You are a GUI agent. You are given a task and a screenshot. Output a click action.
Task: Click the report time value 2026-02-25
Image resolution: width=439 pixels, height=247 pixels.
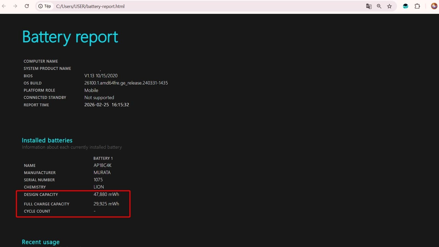(x=97, y=105)
